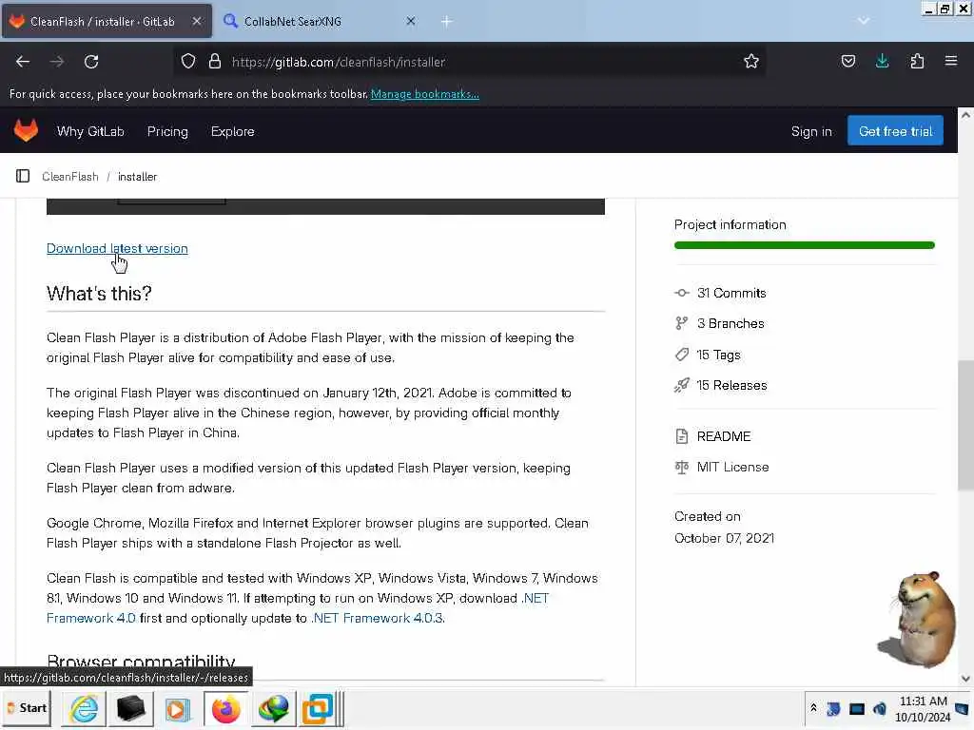
Task: Click the green language progress bar
Action: (x=805, y=245)
